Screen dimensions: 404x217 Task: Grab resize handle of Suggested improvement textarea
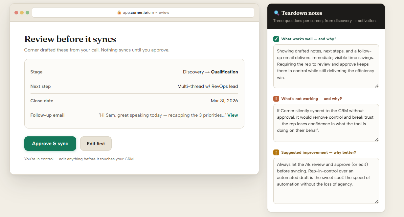click(x=376, y=202)
